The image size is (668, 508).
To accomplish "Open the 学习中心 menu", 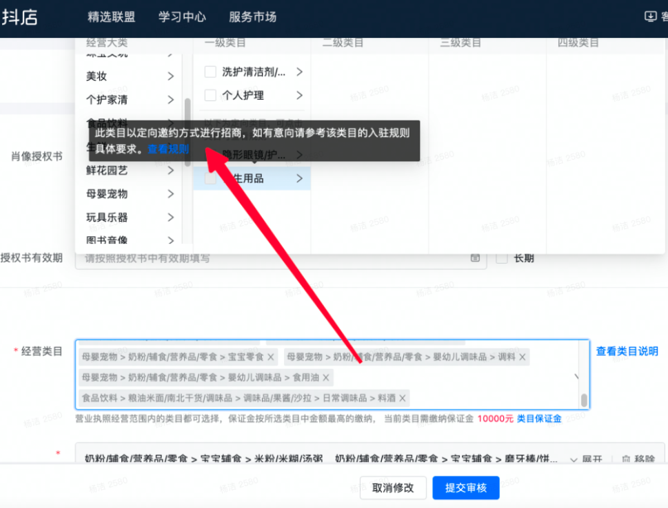I will coord(182,17).
